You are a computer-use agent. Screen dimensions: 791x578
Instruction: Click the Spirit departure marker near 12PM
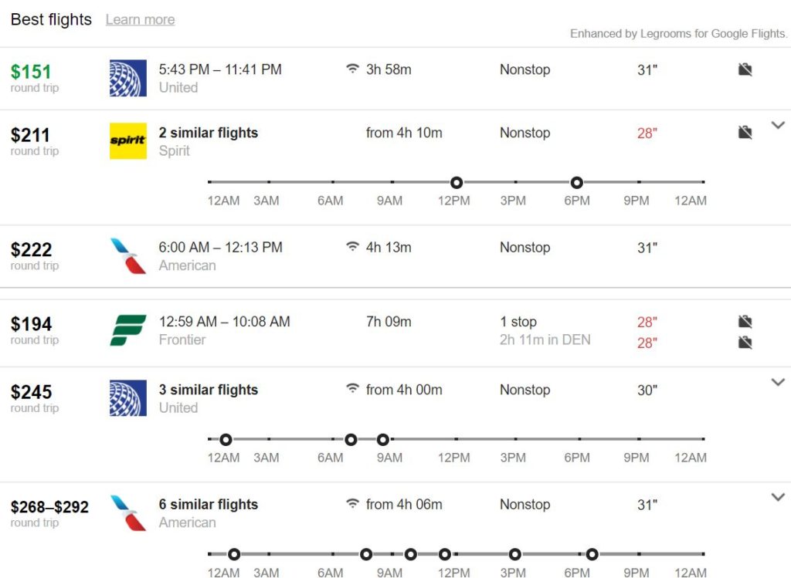(457, 183)
